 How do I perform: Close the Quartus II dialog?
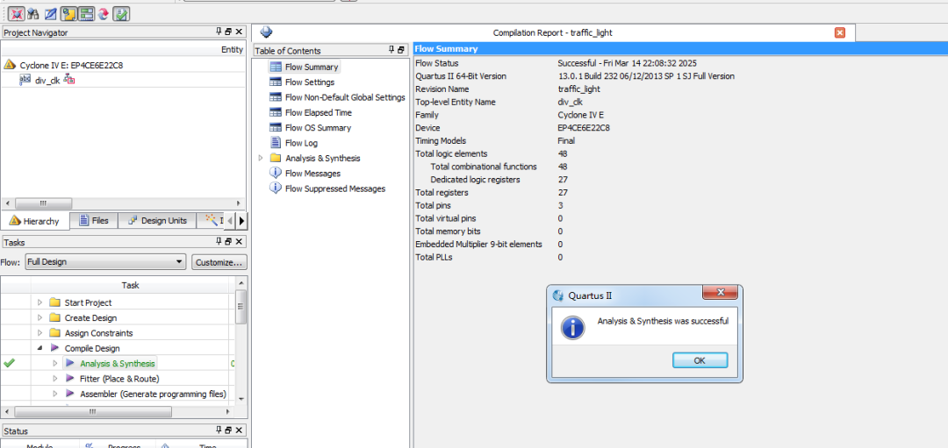(721, 293)
